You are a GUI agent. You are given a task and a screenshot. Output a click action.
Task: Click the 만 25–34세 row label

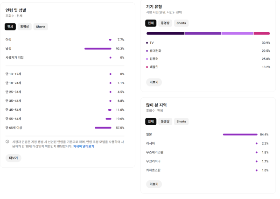click(x=13, y=92)
